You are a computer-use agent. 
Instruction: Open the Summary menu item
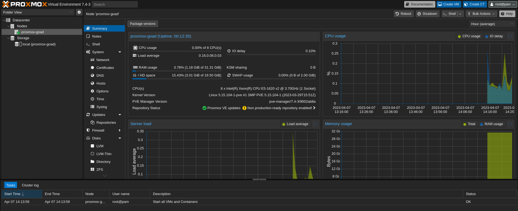(x=104, y=28)
